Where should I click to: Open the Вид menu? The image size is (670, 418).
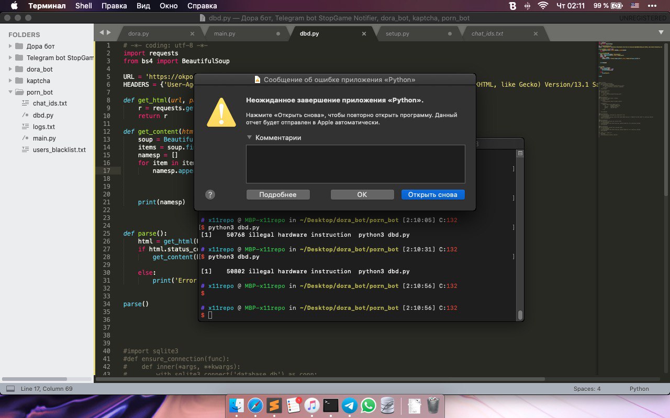coord(143,6)
